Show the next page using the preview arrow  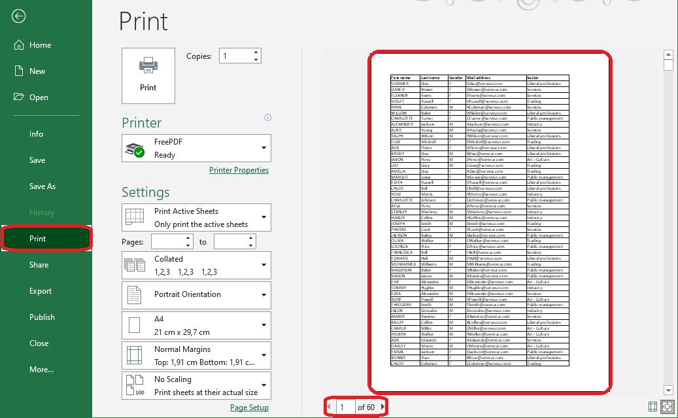tap(384, 407)
